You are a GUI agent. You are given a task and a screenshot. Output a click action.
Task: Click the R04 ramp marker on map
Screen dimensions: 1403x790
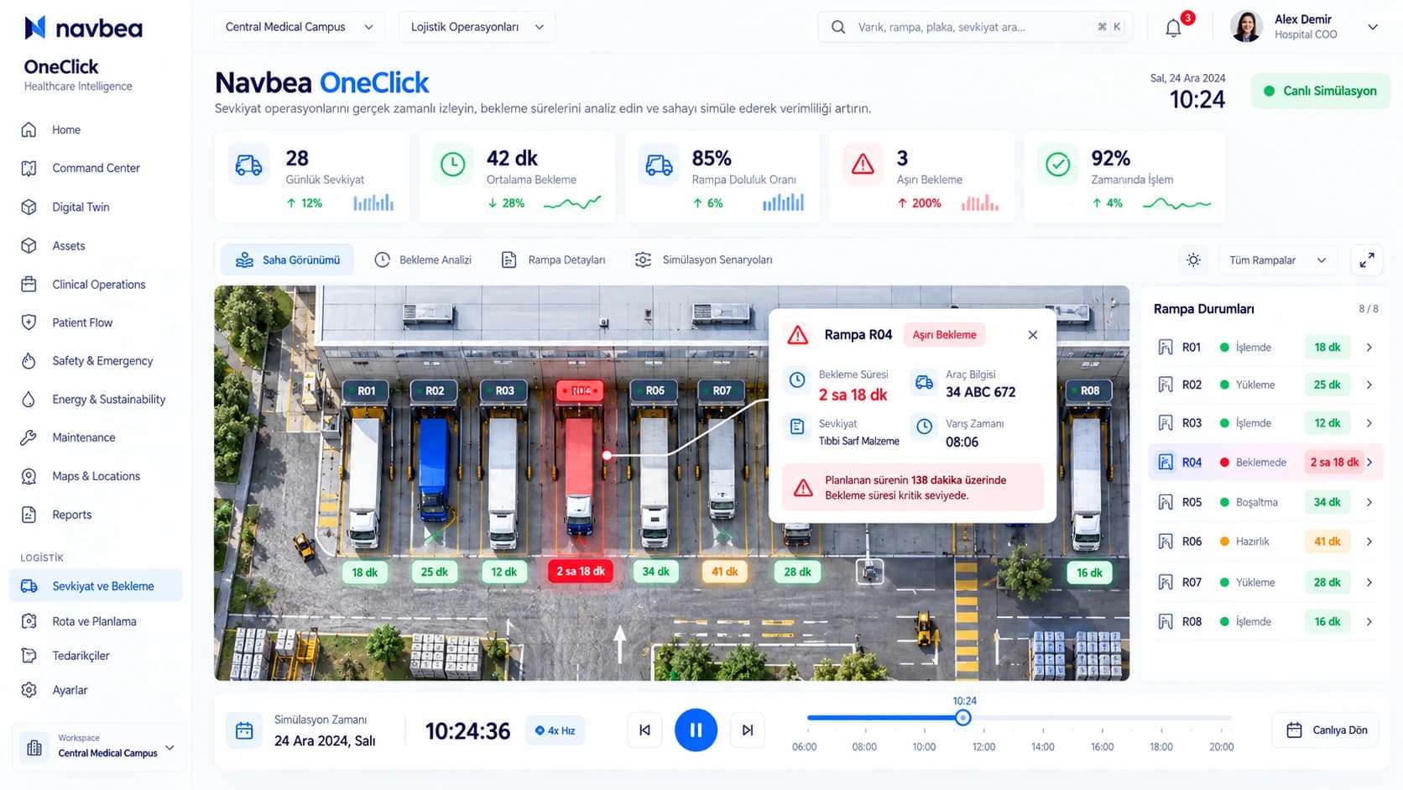[580, 390]
